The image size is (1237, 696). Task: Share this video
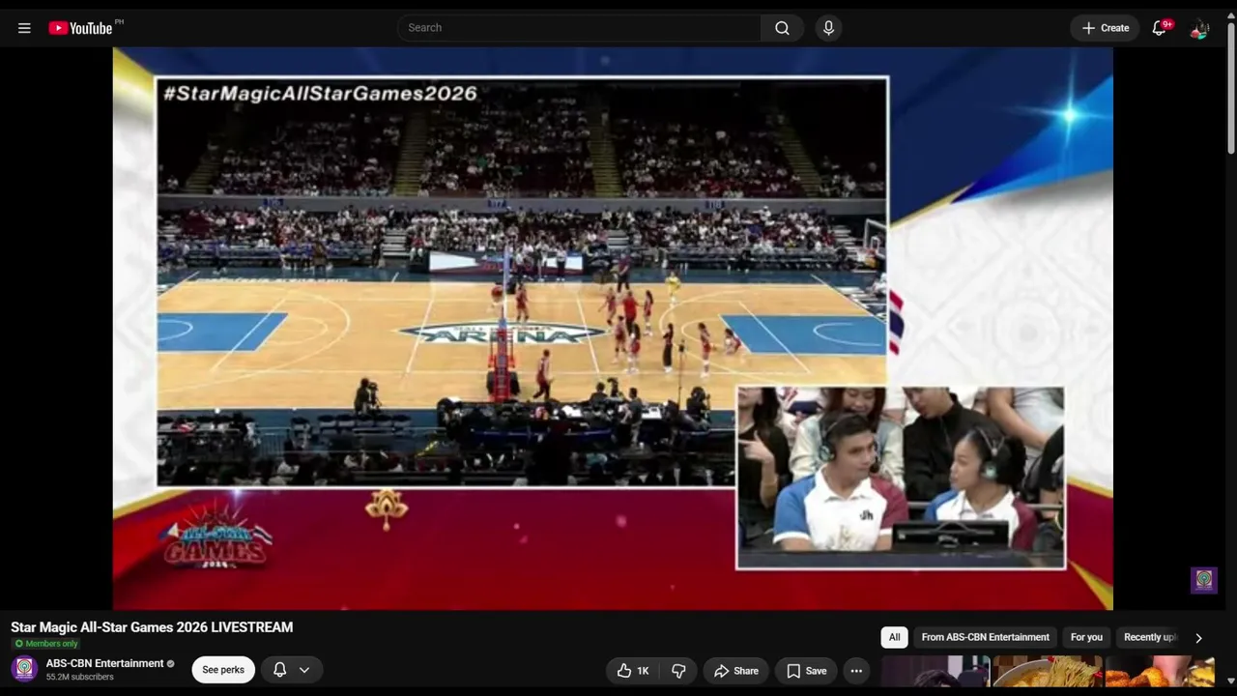(736, 671)
